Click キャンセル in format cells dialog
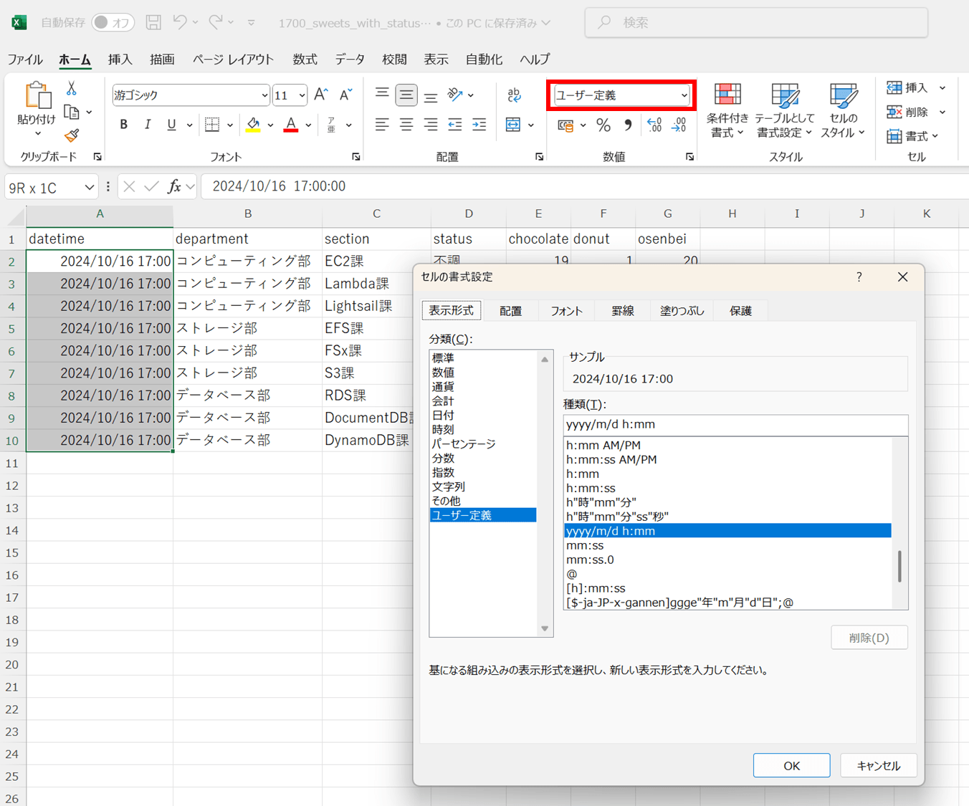 pos(879,766)
